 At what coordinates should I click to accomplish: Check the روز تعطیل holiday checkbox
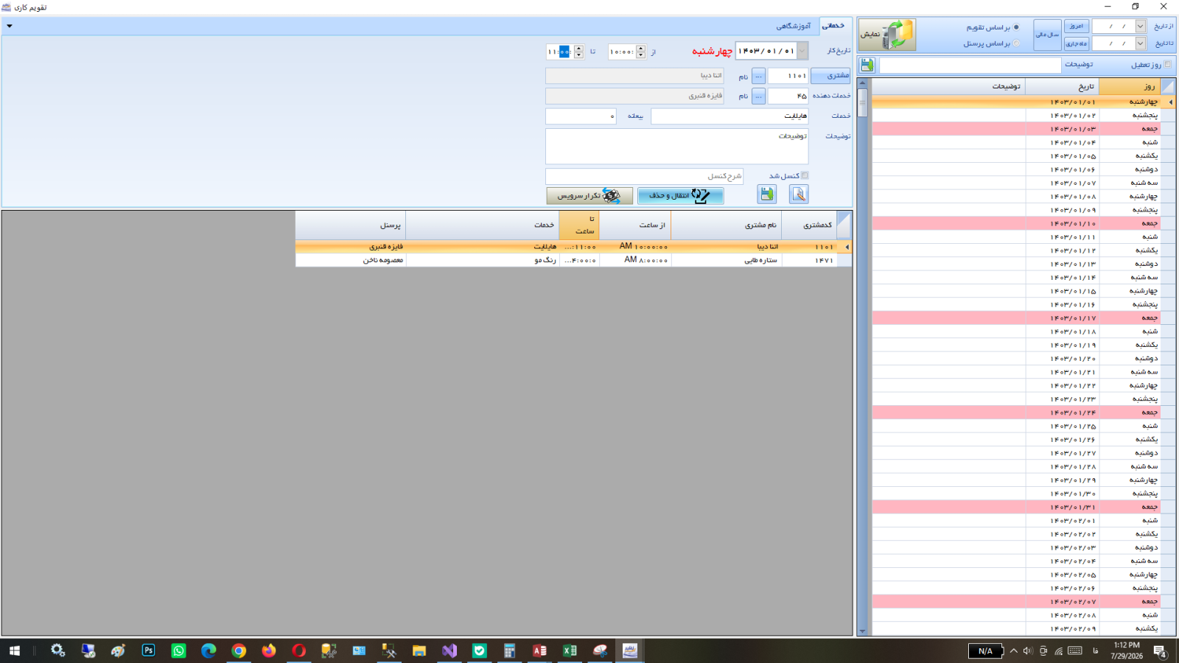tap(1167, 64)
